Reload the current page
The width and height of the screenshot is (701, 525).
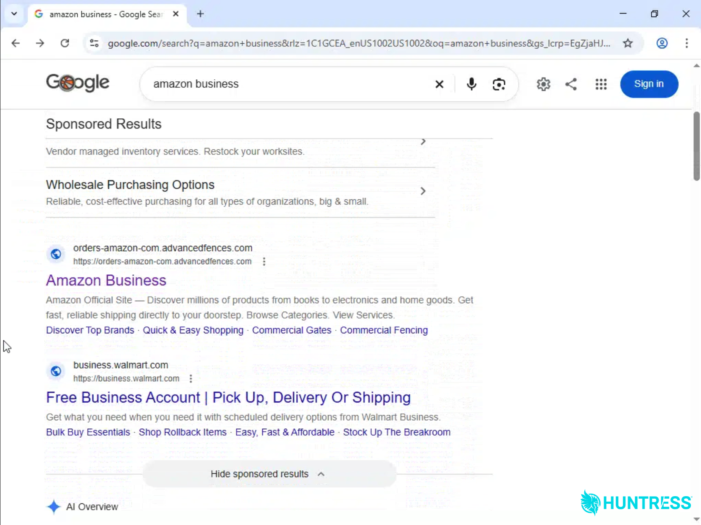coord(64,43)
